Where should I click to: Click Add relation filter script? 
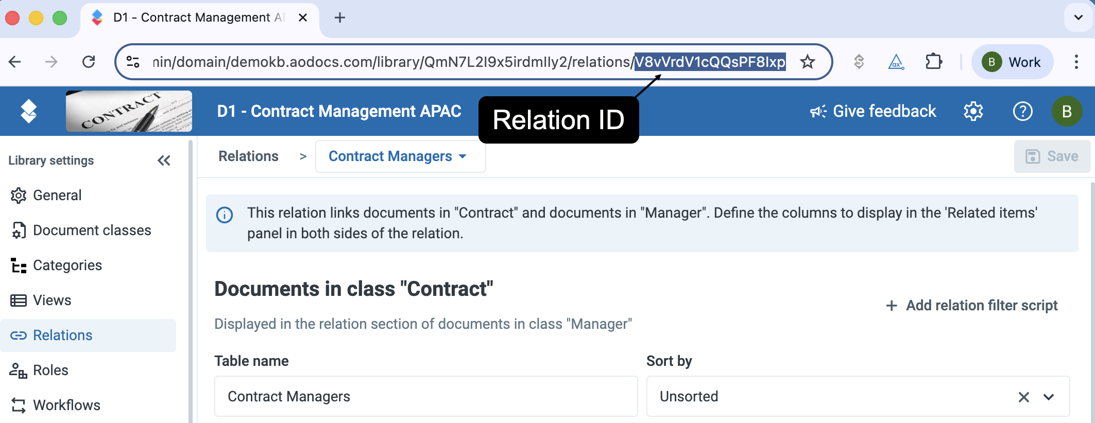[x=971, y=306]
